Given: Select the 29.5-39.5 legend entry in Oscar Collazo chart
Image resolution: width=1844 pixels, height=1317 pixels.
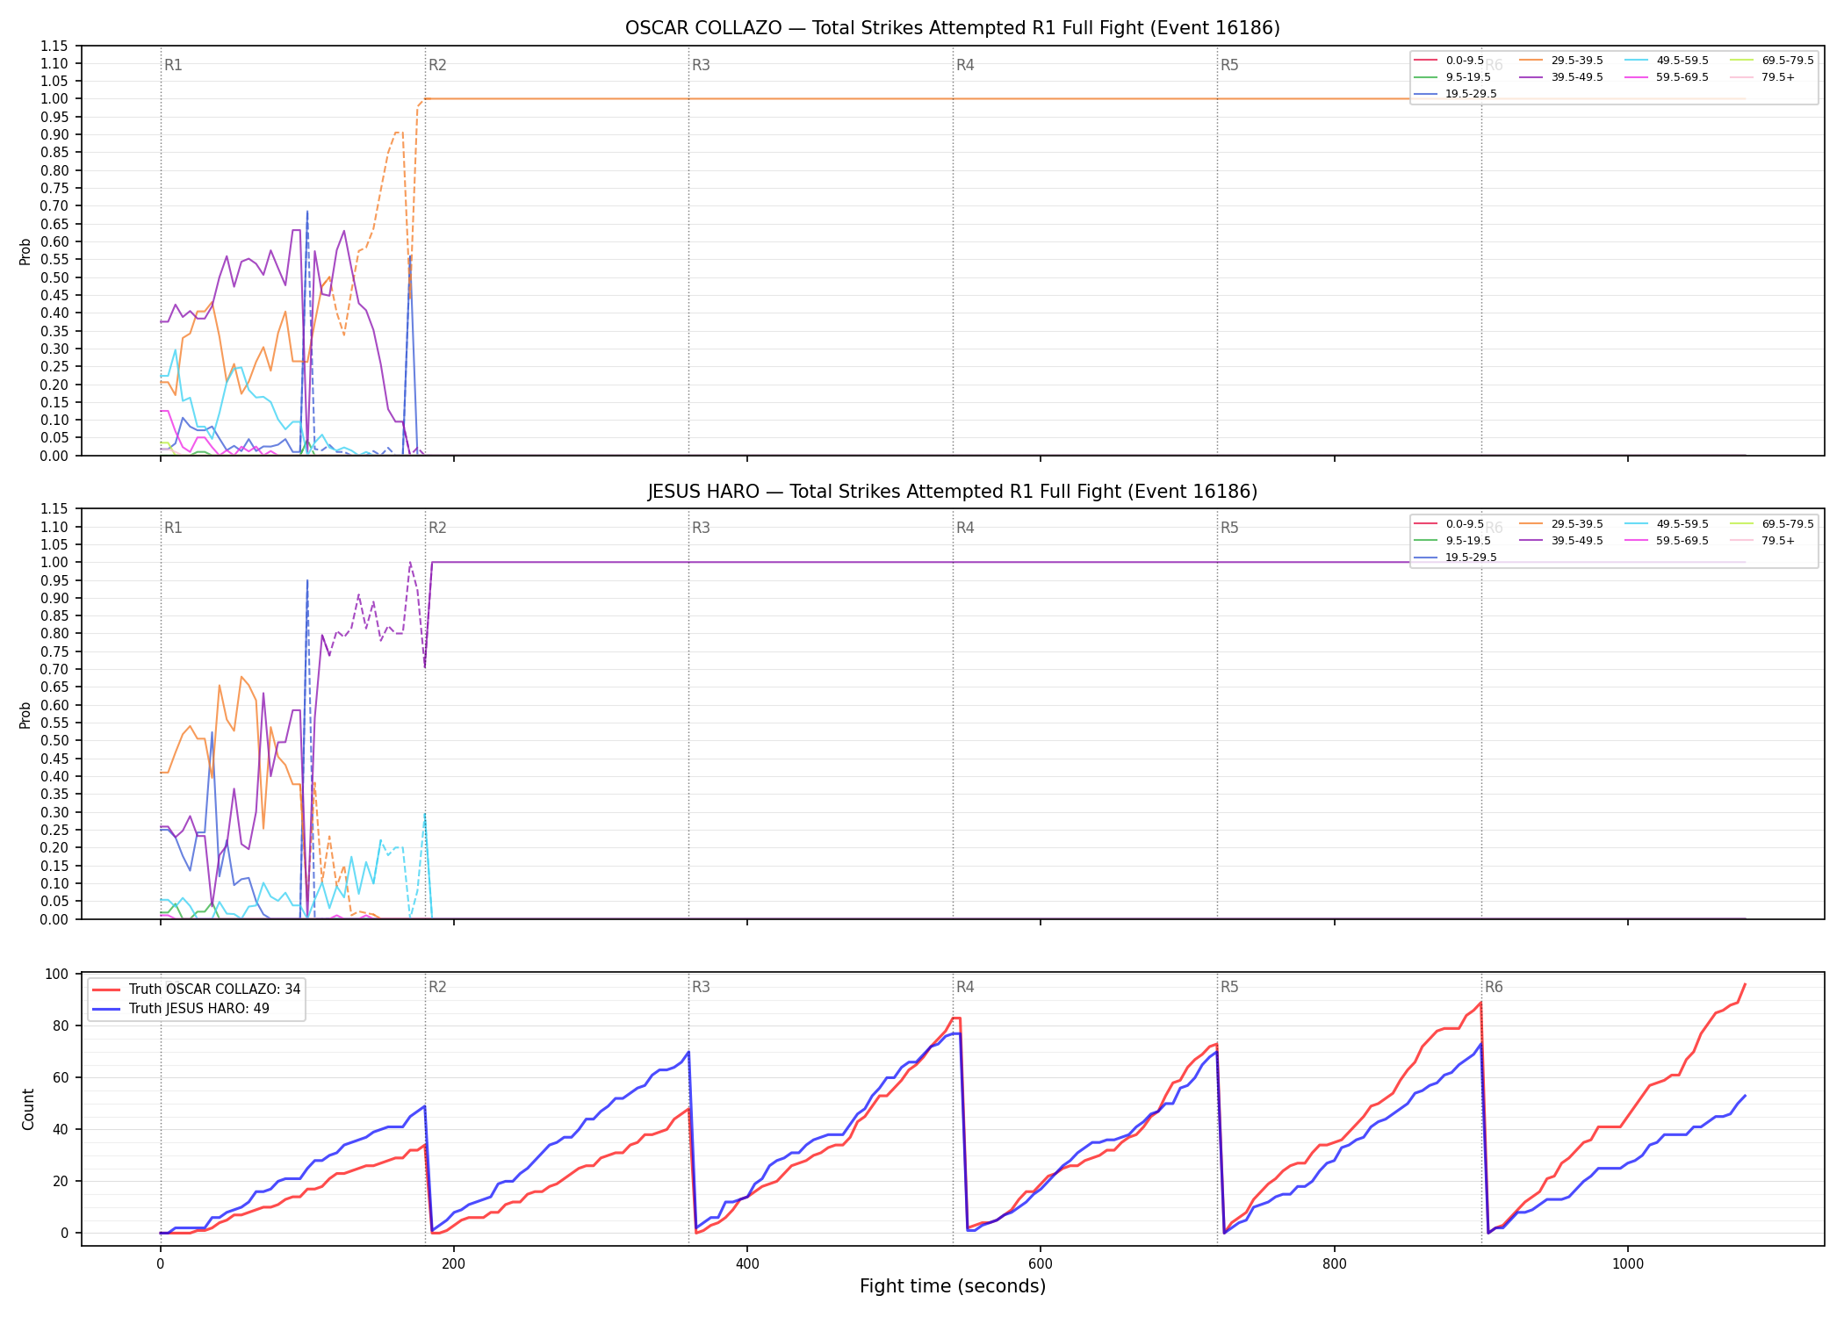Looking at the screenshot, I should 1560,61.
